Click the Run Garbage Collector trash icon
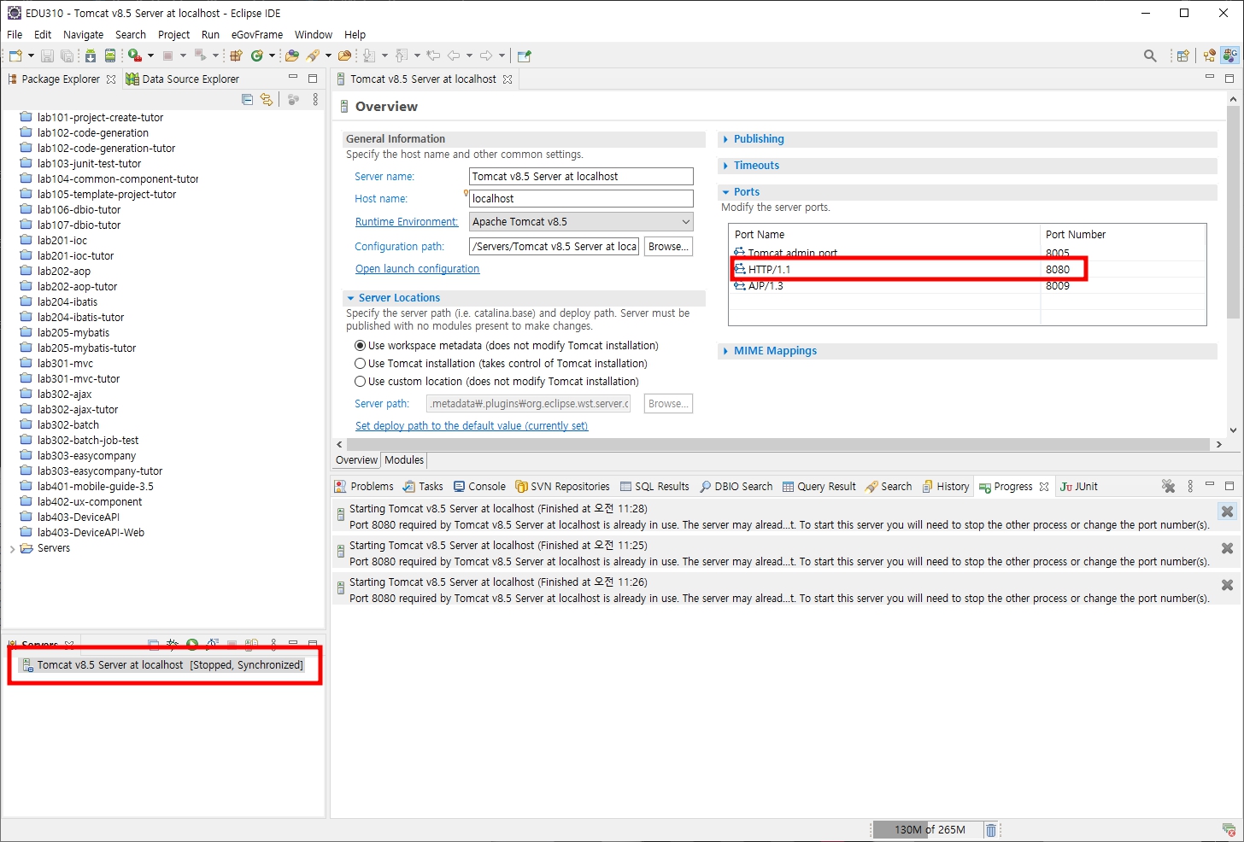 991,829
